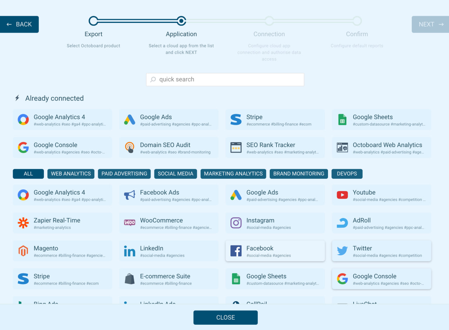Click the Google Ads icon under Already connected

129,120
